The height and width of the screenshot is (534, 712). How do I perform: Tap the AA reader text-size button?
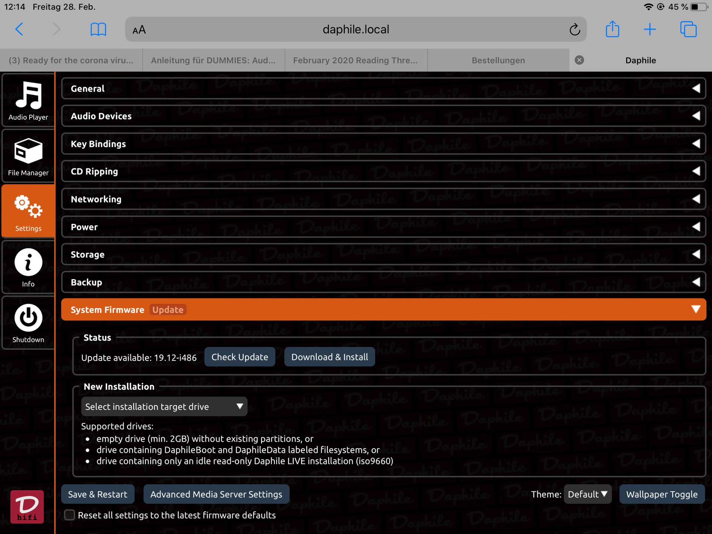[139, 30]
